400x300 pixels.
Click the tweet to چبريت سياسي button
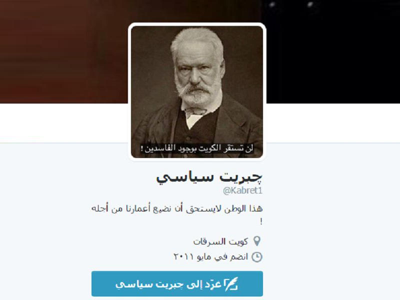tap(177, 283)
